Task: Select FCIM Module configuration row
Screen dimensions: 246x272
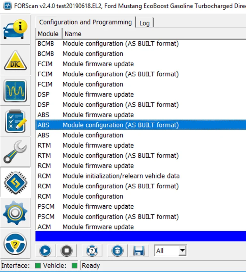Action: [141, 84]
